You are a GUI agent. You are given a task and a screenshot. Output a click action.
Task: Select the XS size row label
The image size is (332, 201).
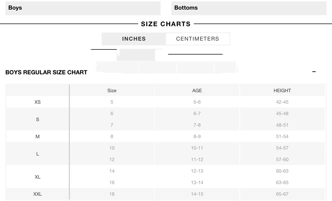(x=38, y=102)
